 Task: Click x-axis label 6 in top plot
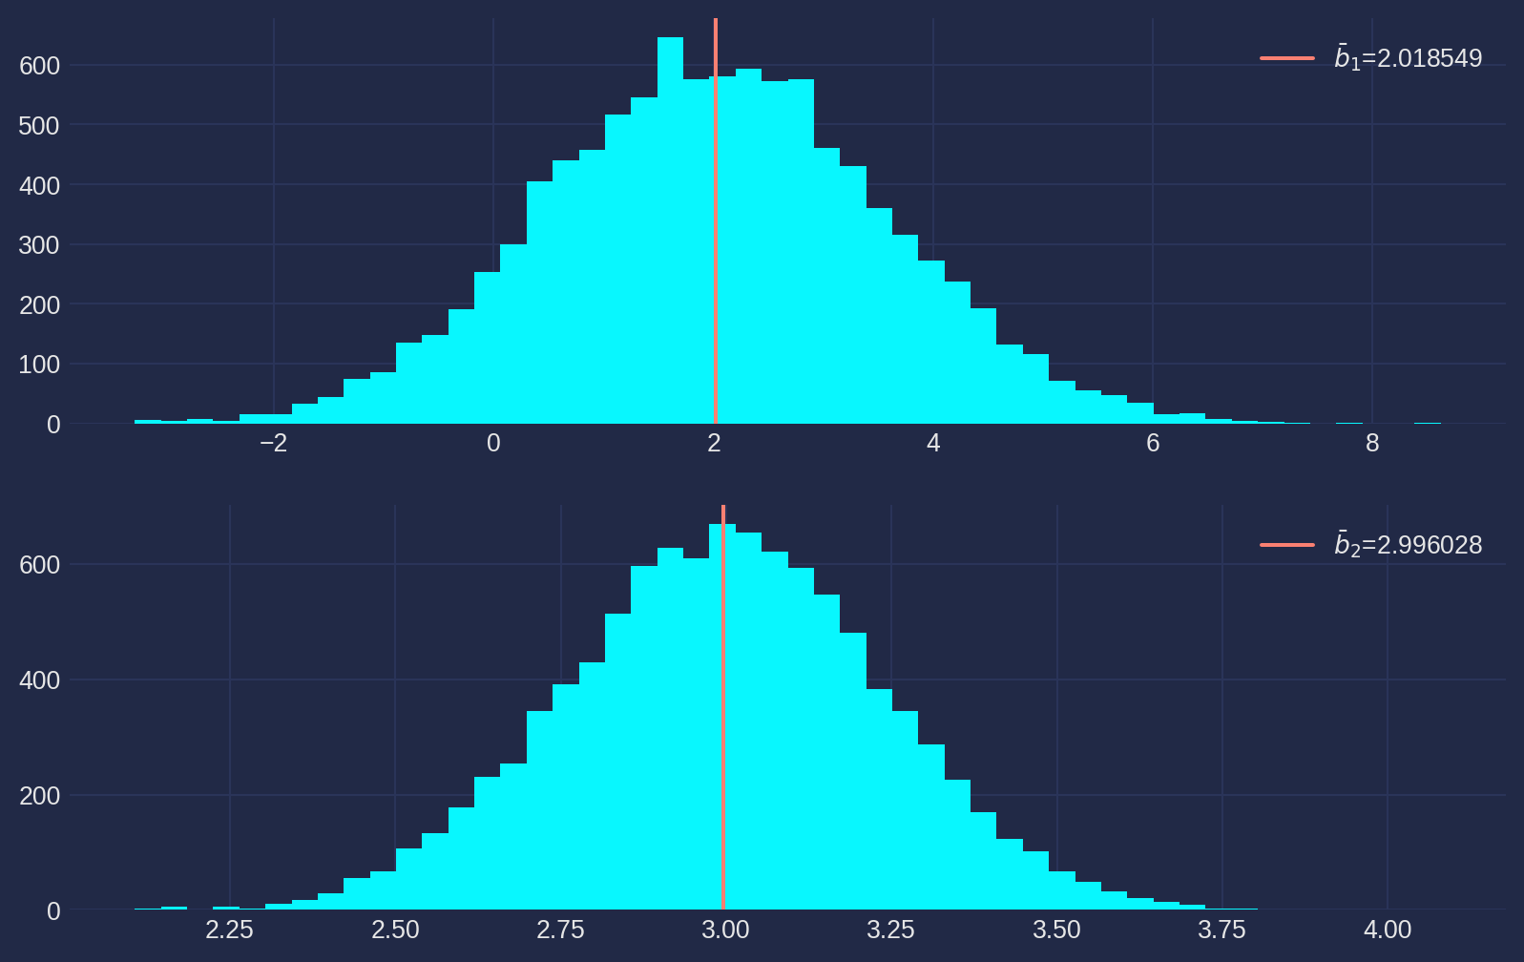click(1153, 444)
